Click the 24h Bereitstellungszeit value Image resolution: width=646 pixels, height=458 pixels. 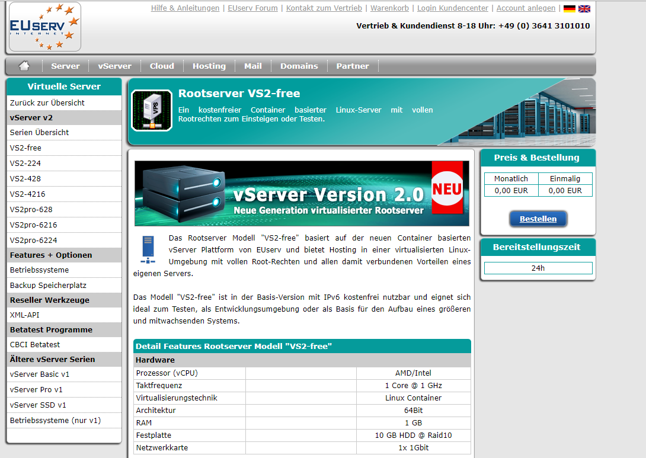pyautogui.click(x=538, y=268)
